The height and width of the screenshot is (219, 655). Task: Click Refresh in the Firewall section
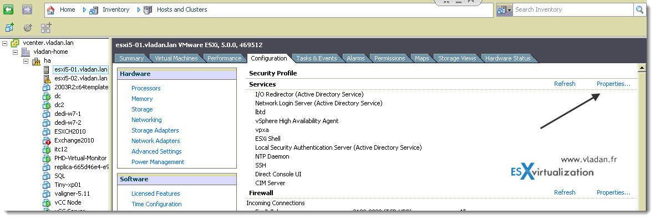click(565, 192)
